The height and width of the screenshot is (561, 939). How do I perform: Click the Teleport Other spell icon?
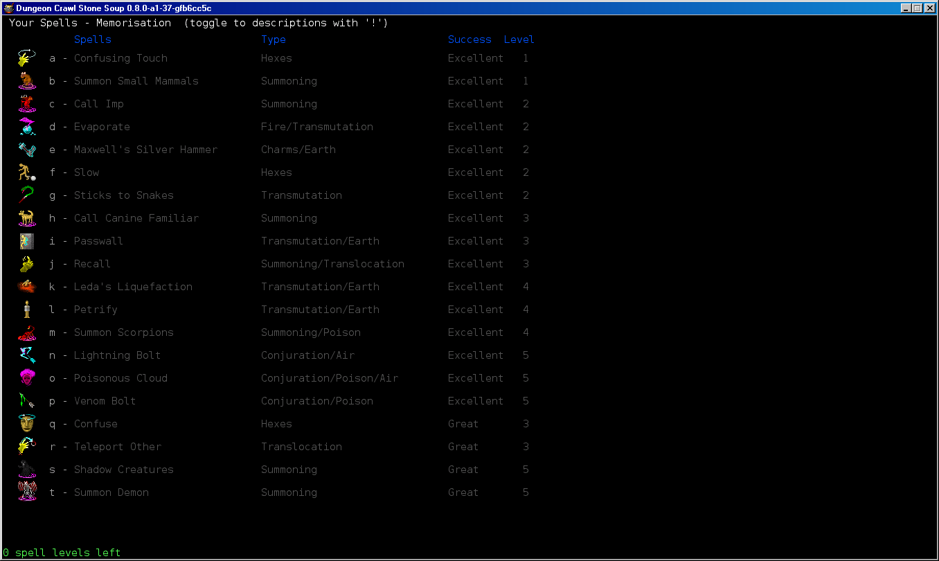click(27, 447)
